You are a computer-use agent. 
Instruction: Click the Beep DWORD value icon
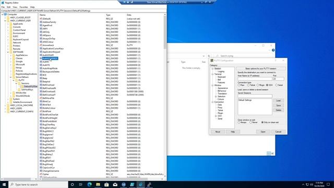[41, 78]
